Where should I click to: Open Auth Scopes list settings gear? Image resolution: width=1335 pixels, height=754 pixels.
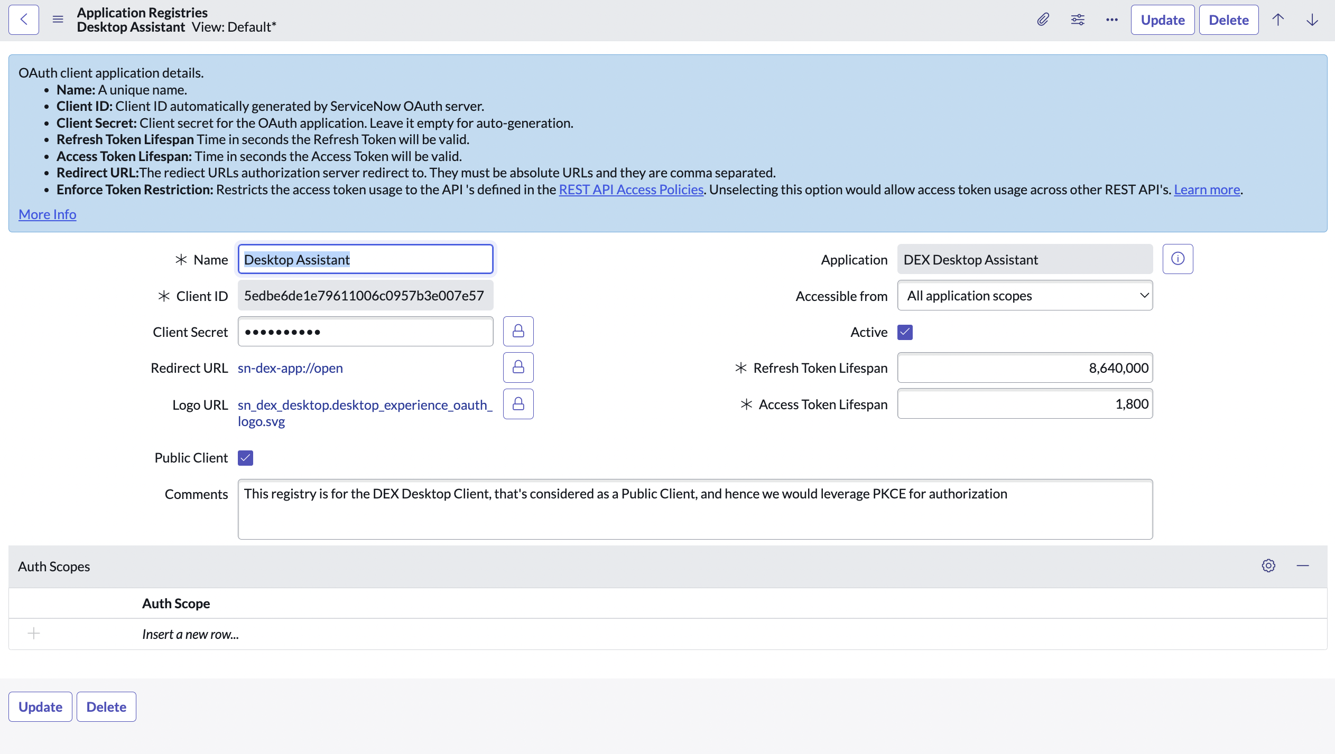point(1268,565)
